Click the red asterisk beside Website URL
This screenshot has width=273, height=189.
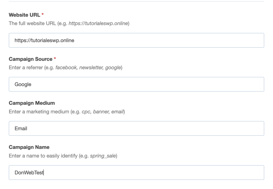(43, 15)
